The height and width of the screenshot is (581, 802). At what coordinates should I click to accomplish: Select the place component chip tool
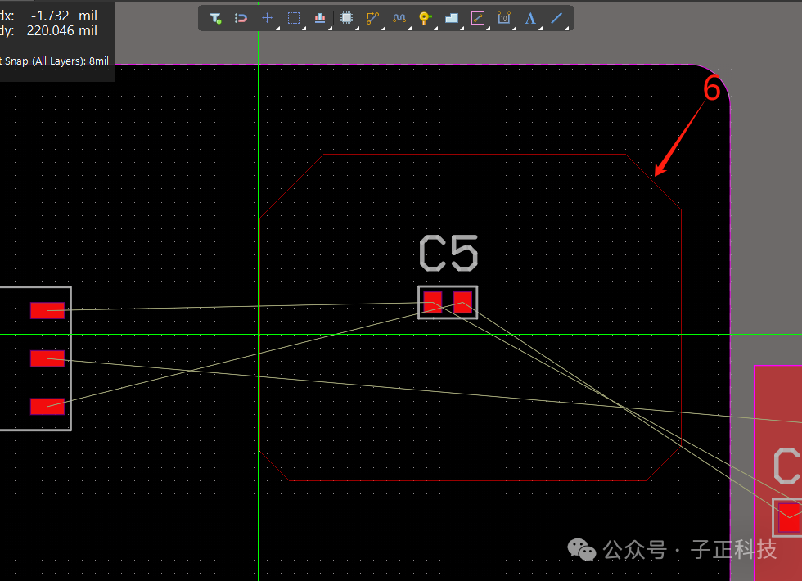[x=346, y=18]
